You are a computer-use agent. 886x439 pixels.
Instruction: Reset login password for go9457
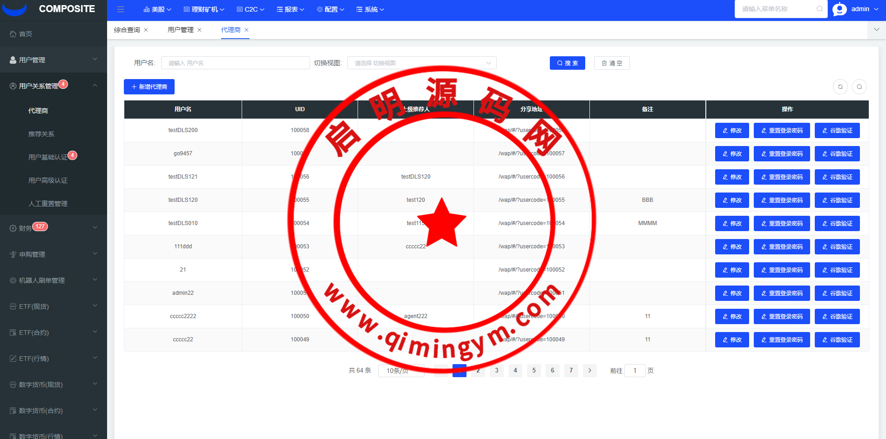click(x=781, y=154)
